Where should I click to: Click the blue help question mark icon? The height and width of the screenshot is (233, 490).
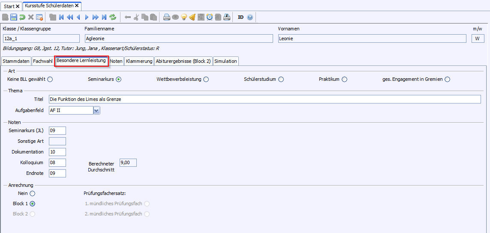pos(250,18)
